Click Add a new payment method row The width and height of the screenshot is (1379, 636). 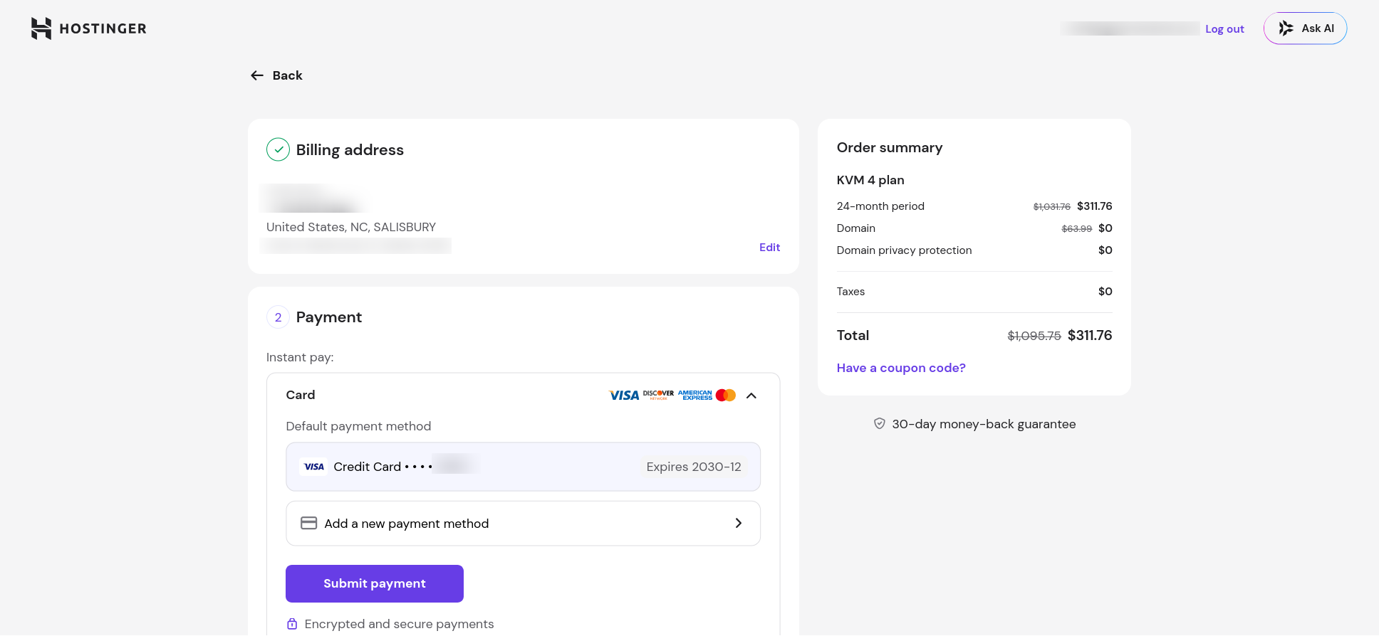[x=523, y=524]
